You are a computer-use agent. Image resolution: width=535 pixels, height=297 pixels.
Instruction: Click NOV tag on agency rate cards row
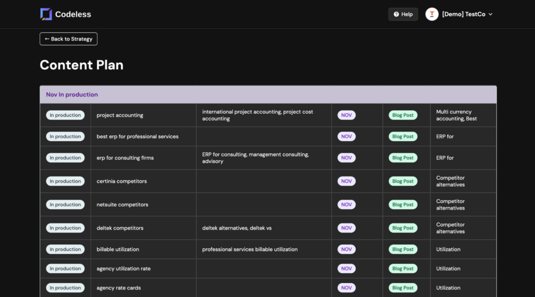(x=346, y=288)
